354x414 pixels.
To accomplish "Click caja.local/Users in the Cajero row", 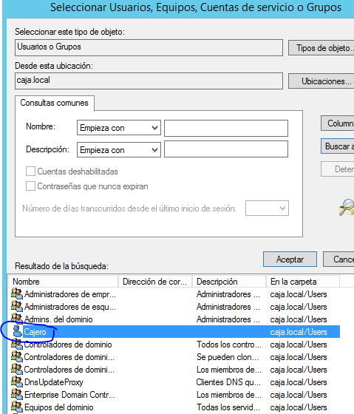I will coord(299,332).
